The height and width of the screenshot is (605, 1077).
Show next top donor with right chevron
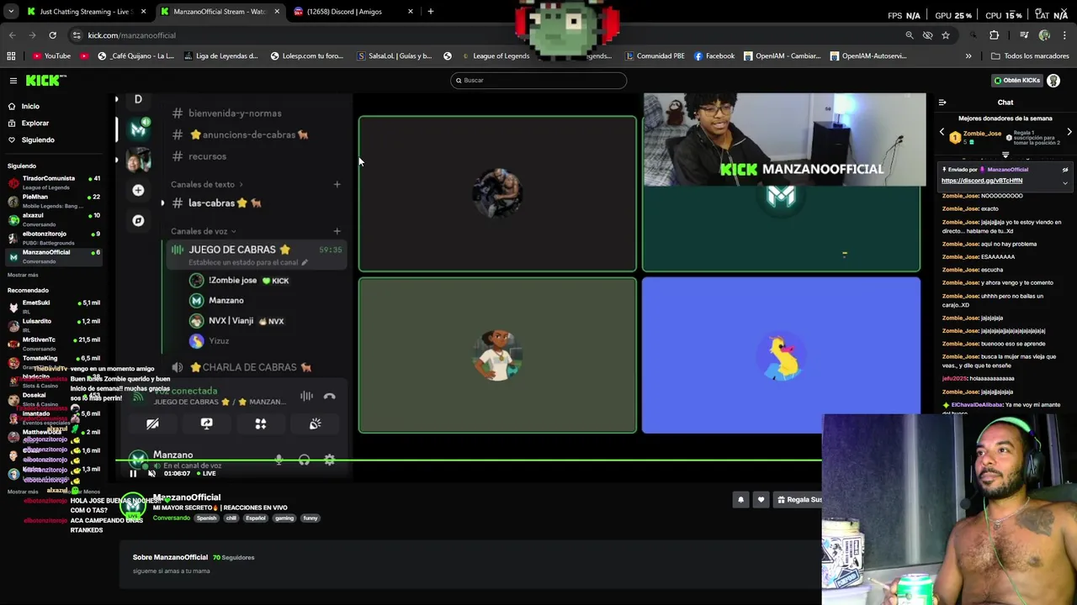[x=1069, y=133]
